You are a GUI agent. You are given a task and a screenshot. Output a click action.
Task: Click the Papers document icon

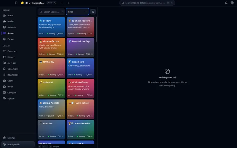(x=4, y=39)
